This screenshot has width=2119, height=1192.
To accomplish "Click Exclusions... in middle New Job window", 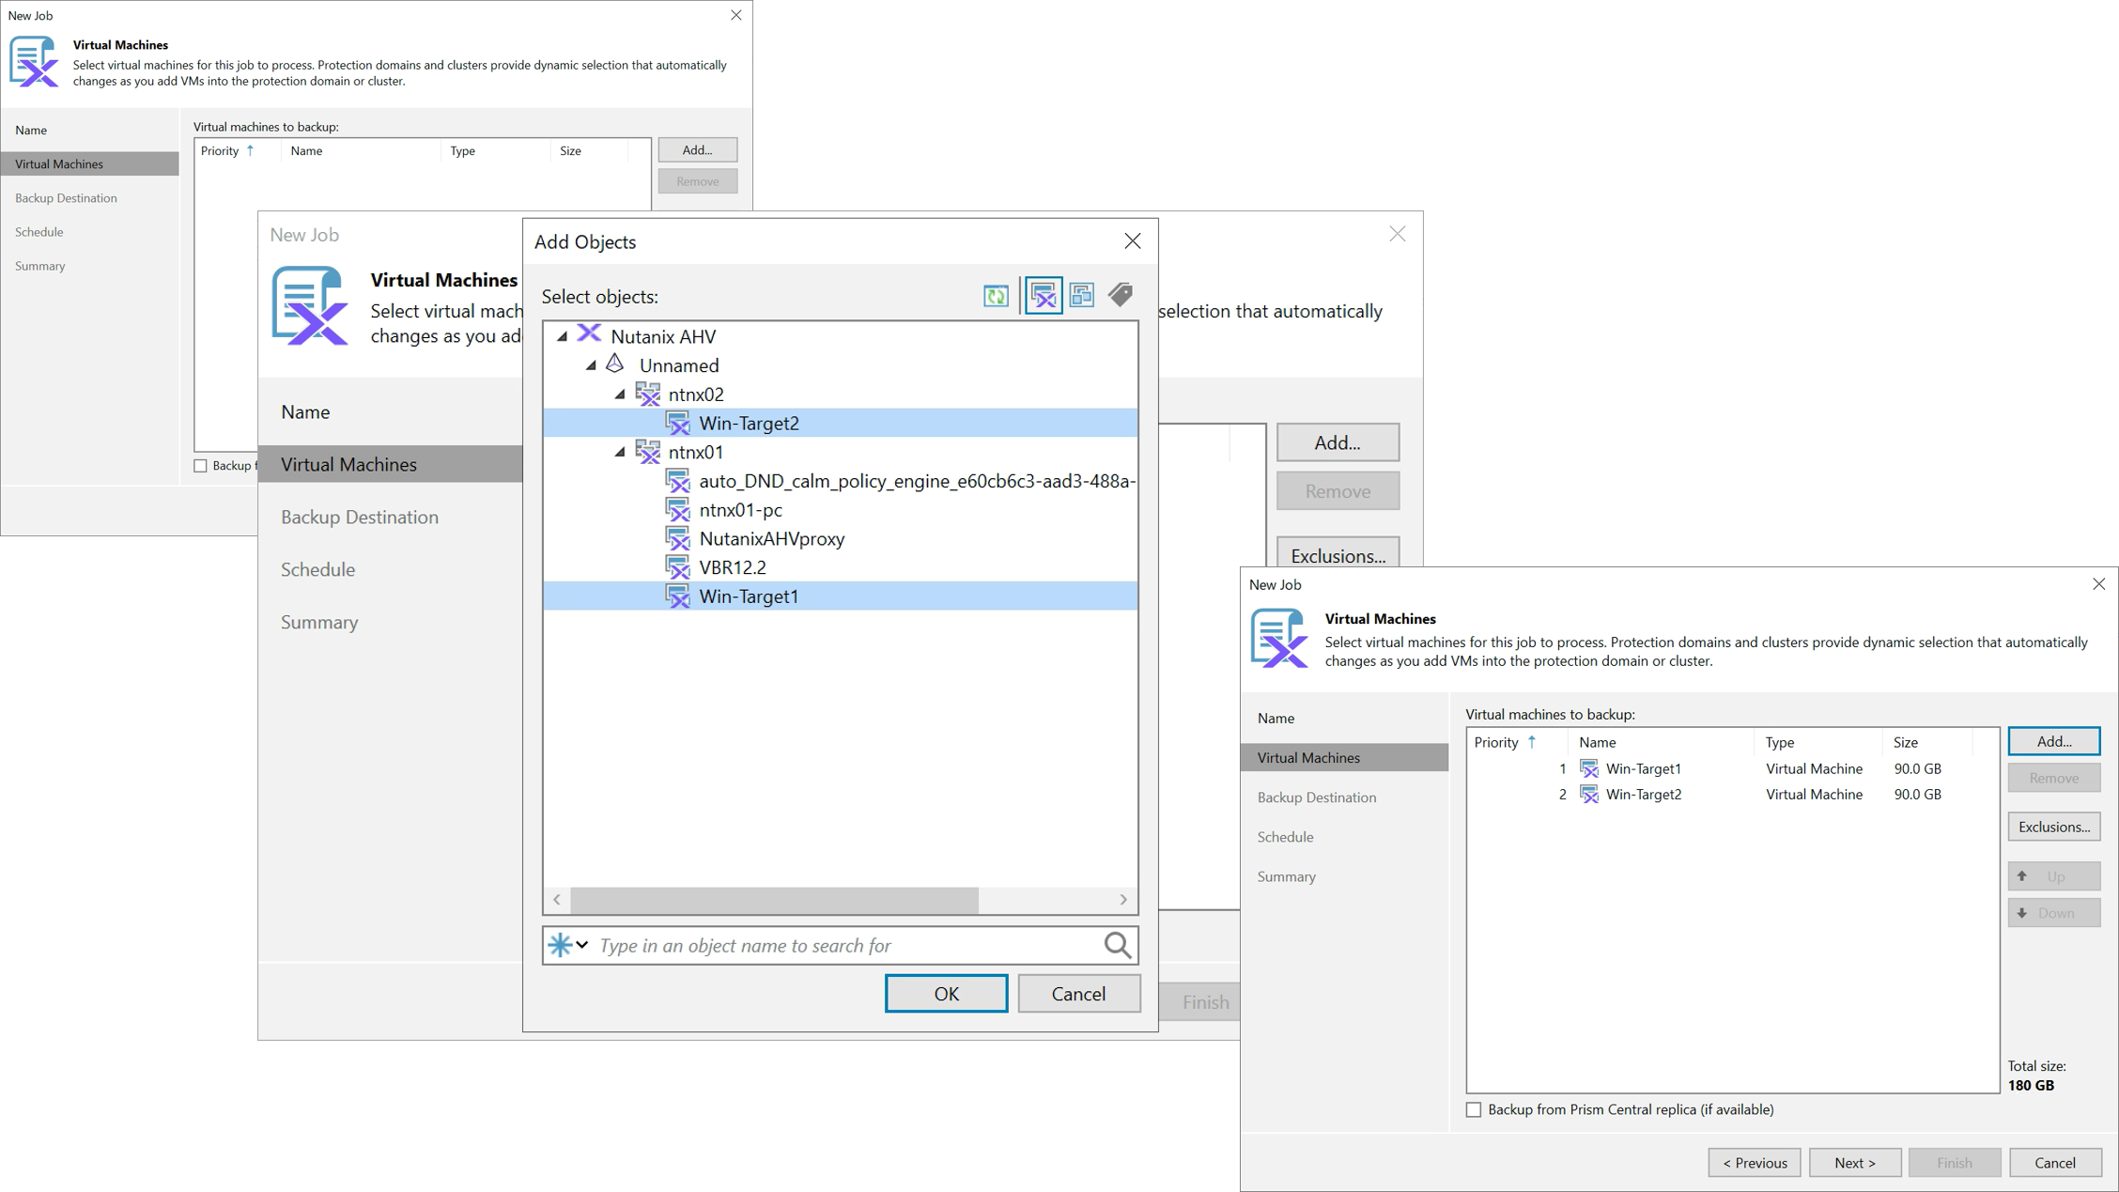I will [1338, 554].
